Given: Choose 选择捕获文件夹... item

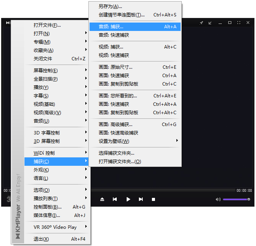Looking at the screenshot, I should pos(135,153).
